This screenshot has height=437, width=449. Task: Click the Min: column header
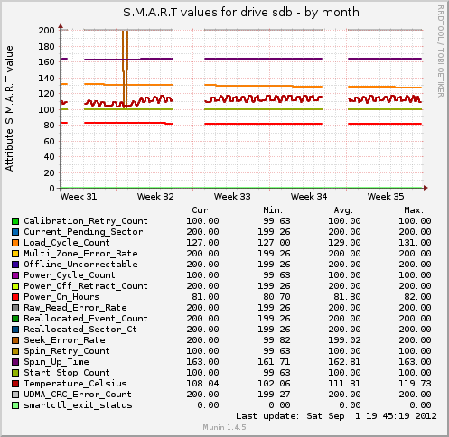[273, 210]
